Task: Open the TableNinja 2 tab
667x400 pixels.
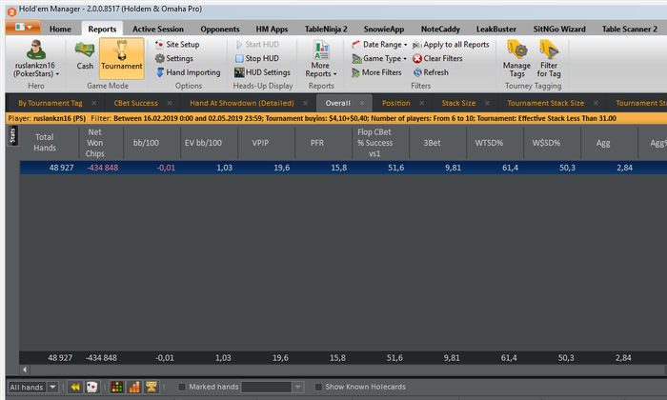Action: [326, 29]
